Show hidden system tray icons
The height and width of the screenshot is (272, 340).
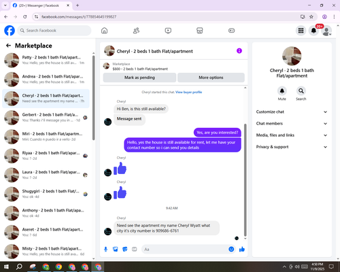pos(284,267)
